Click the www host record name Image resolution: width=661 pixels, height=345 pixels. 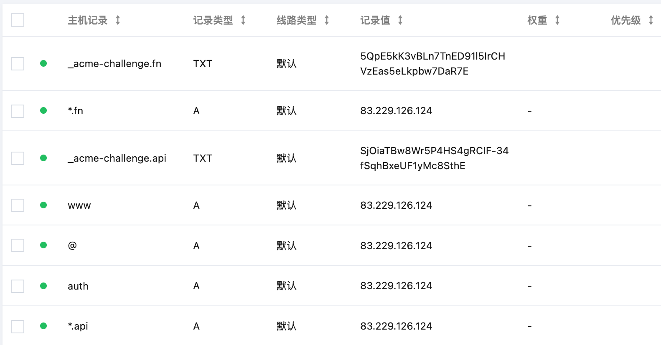79,205
